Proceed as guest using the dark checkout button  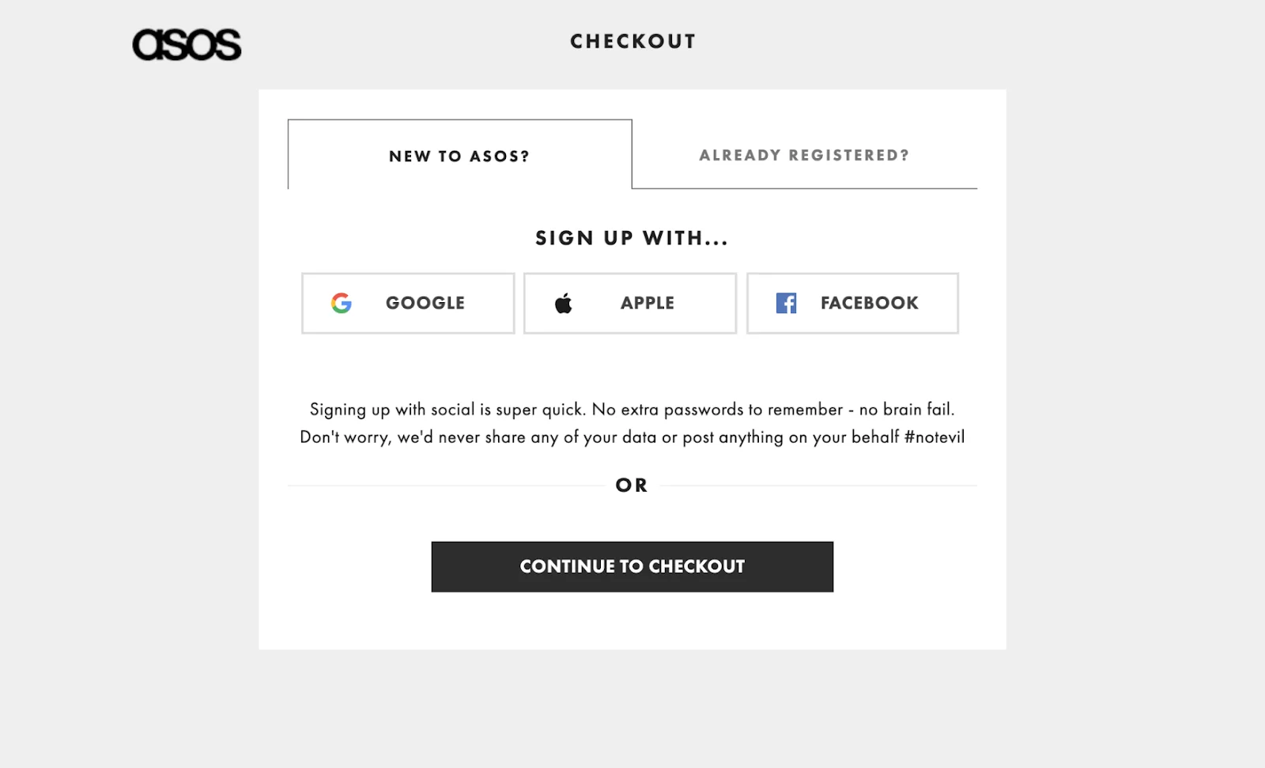coord(632,566)
